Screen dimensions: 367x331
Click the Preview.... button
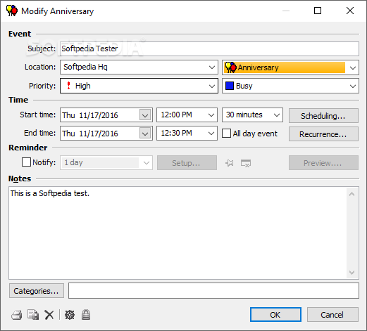tap(323, 163)
